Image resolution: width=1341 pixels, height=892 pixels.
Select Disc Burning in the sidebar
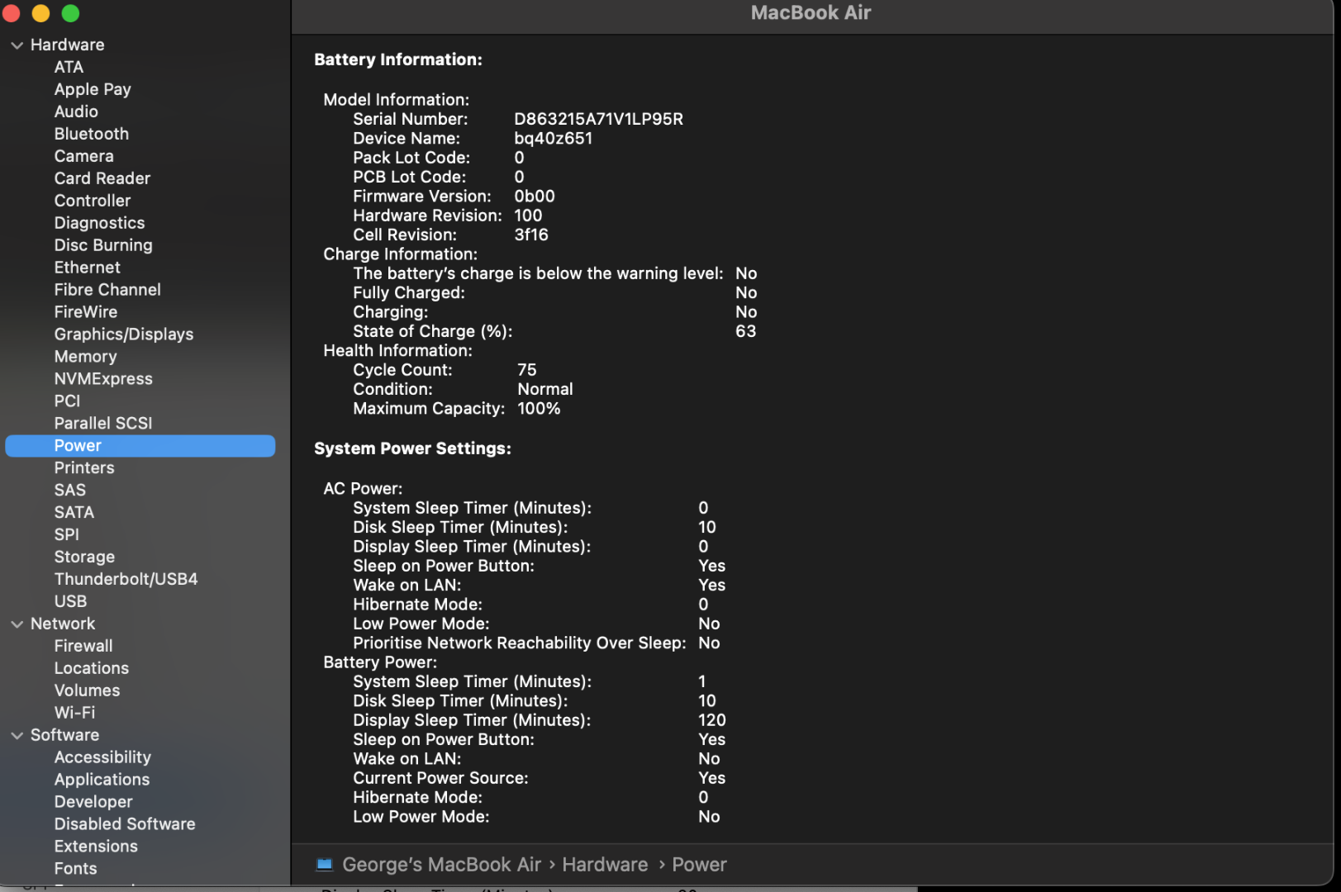[x=103, y=245]
